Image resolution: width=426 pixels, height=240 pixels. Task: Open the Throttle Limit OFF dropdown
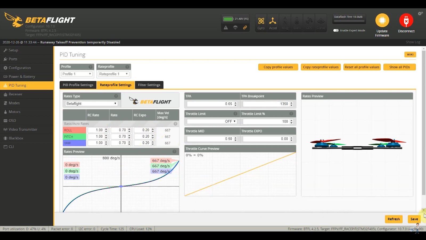(212, 121)
